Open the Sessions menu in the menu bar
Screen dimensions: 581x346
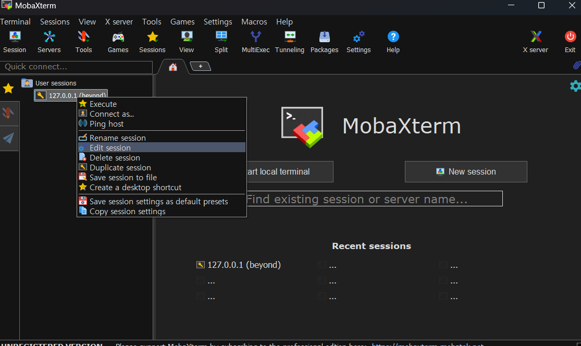point(55,22)
